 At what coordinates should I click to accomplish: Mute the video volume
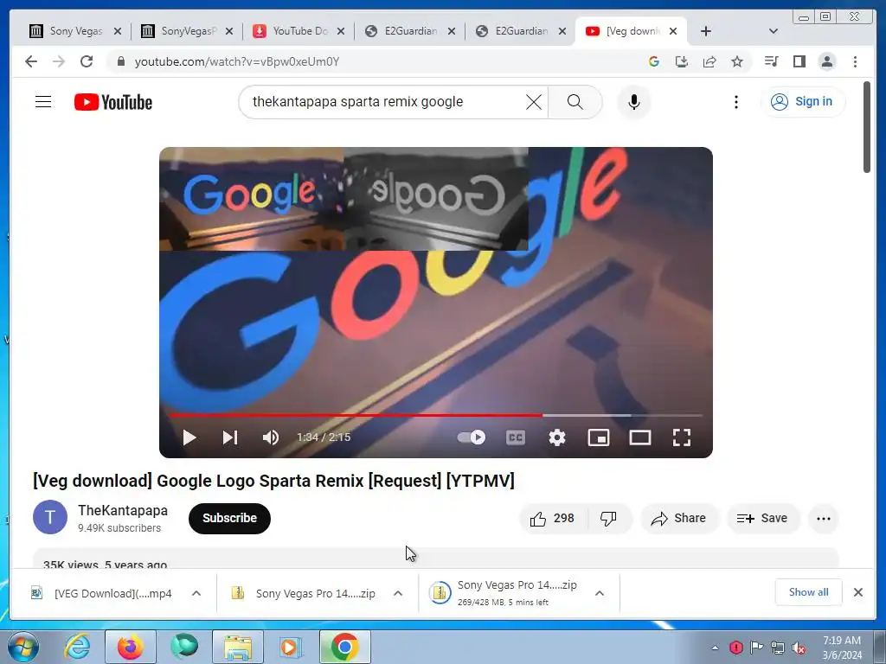tap(271, 437)
